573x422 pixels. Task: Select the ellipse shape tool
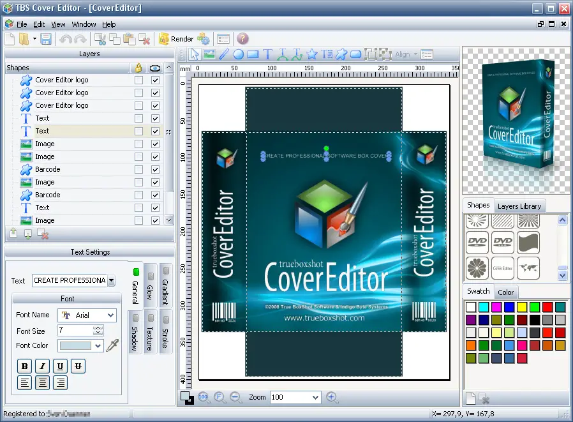click(238, 54)
